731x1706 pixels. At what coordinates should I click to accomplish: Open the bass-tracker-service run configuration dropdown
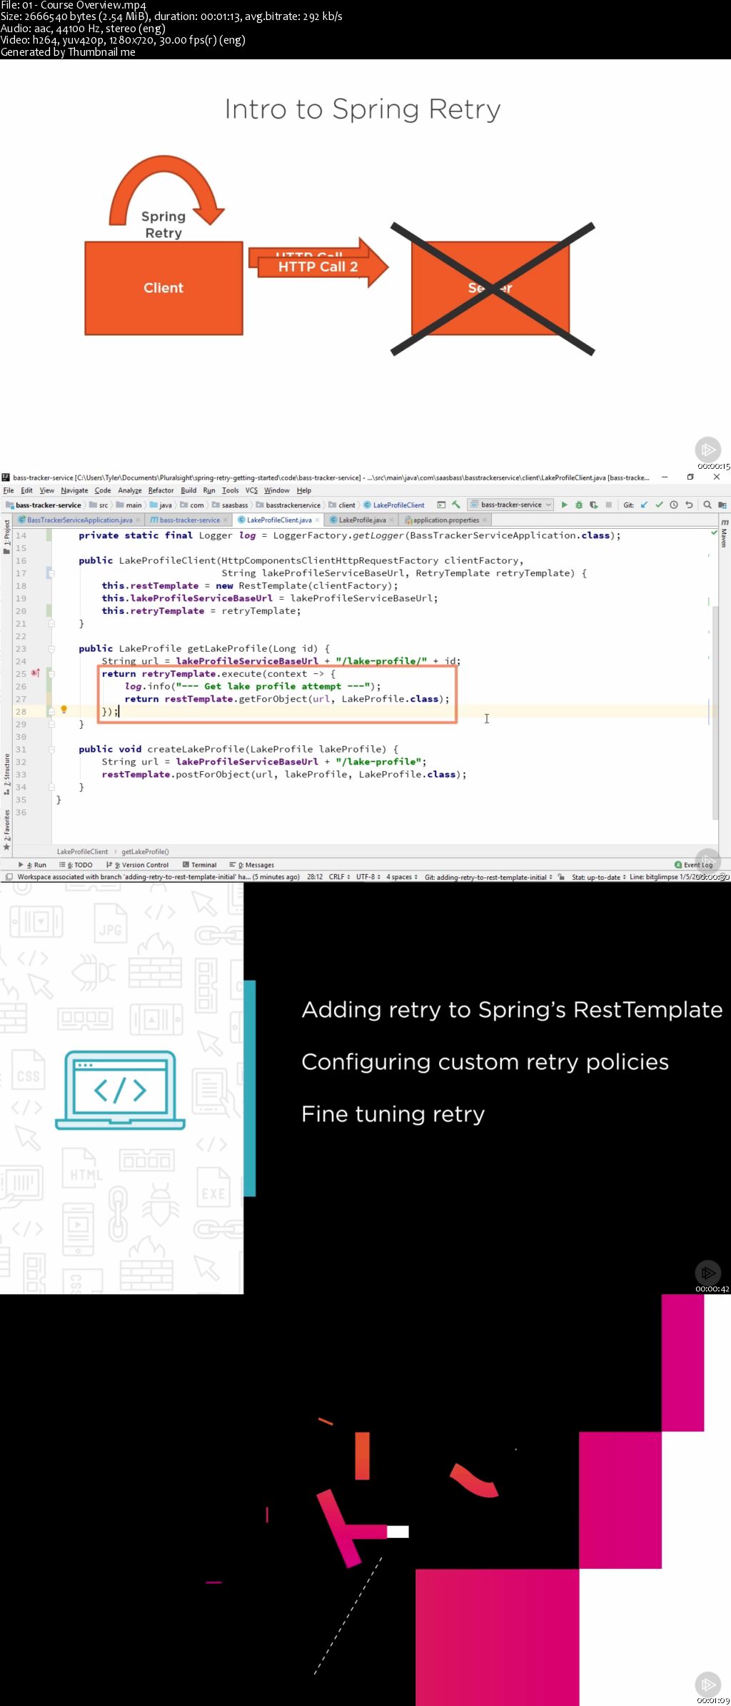[511, 505]
